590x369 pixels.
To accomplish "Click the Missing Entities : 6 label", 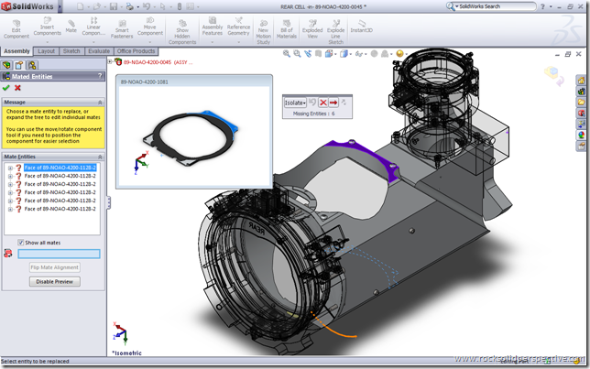I will point(314,114).
